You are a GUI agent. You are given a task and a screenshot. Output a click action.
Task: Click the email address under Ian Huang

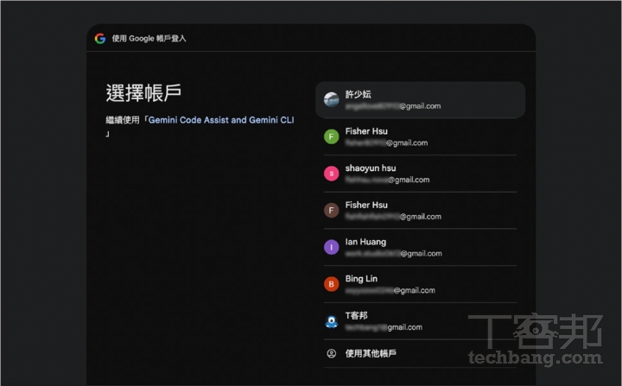tap(393, 254)
